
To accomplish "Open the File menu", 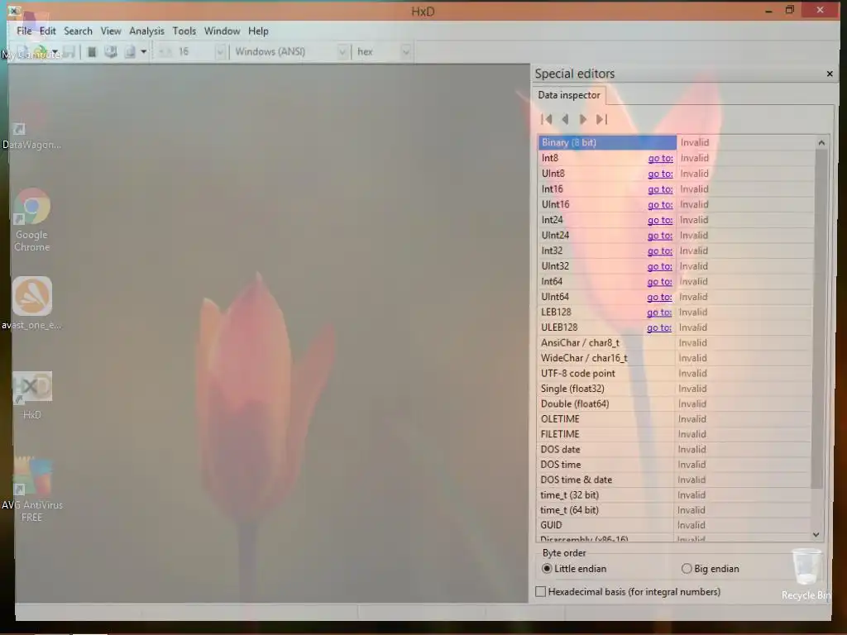I will point(24,31).
